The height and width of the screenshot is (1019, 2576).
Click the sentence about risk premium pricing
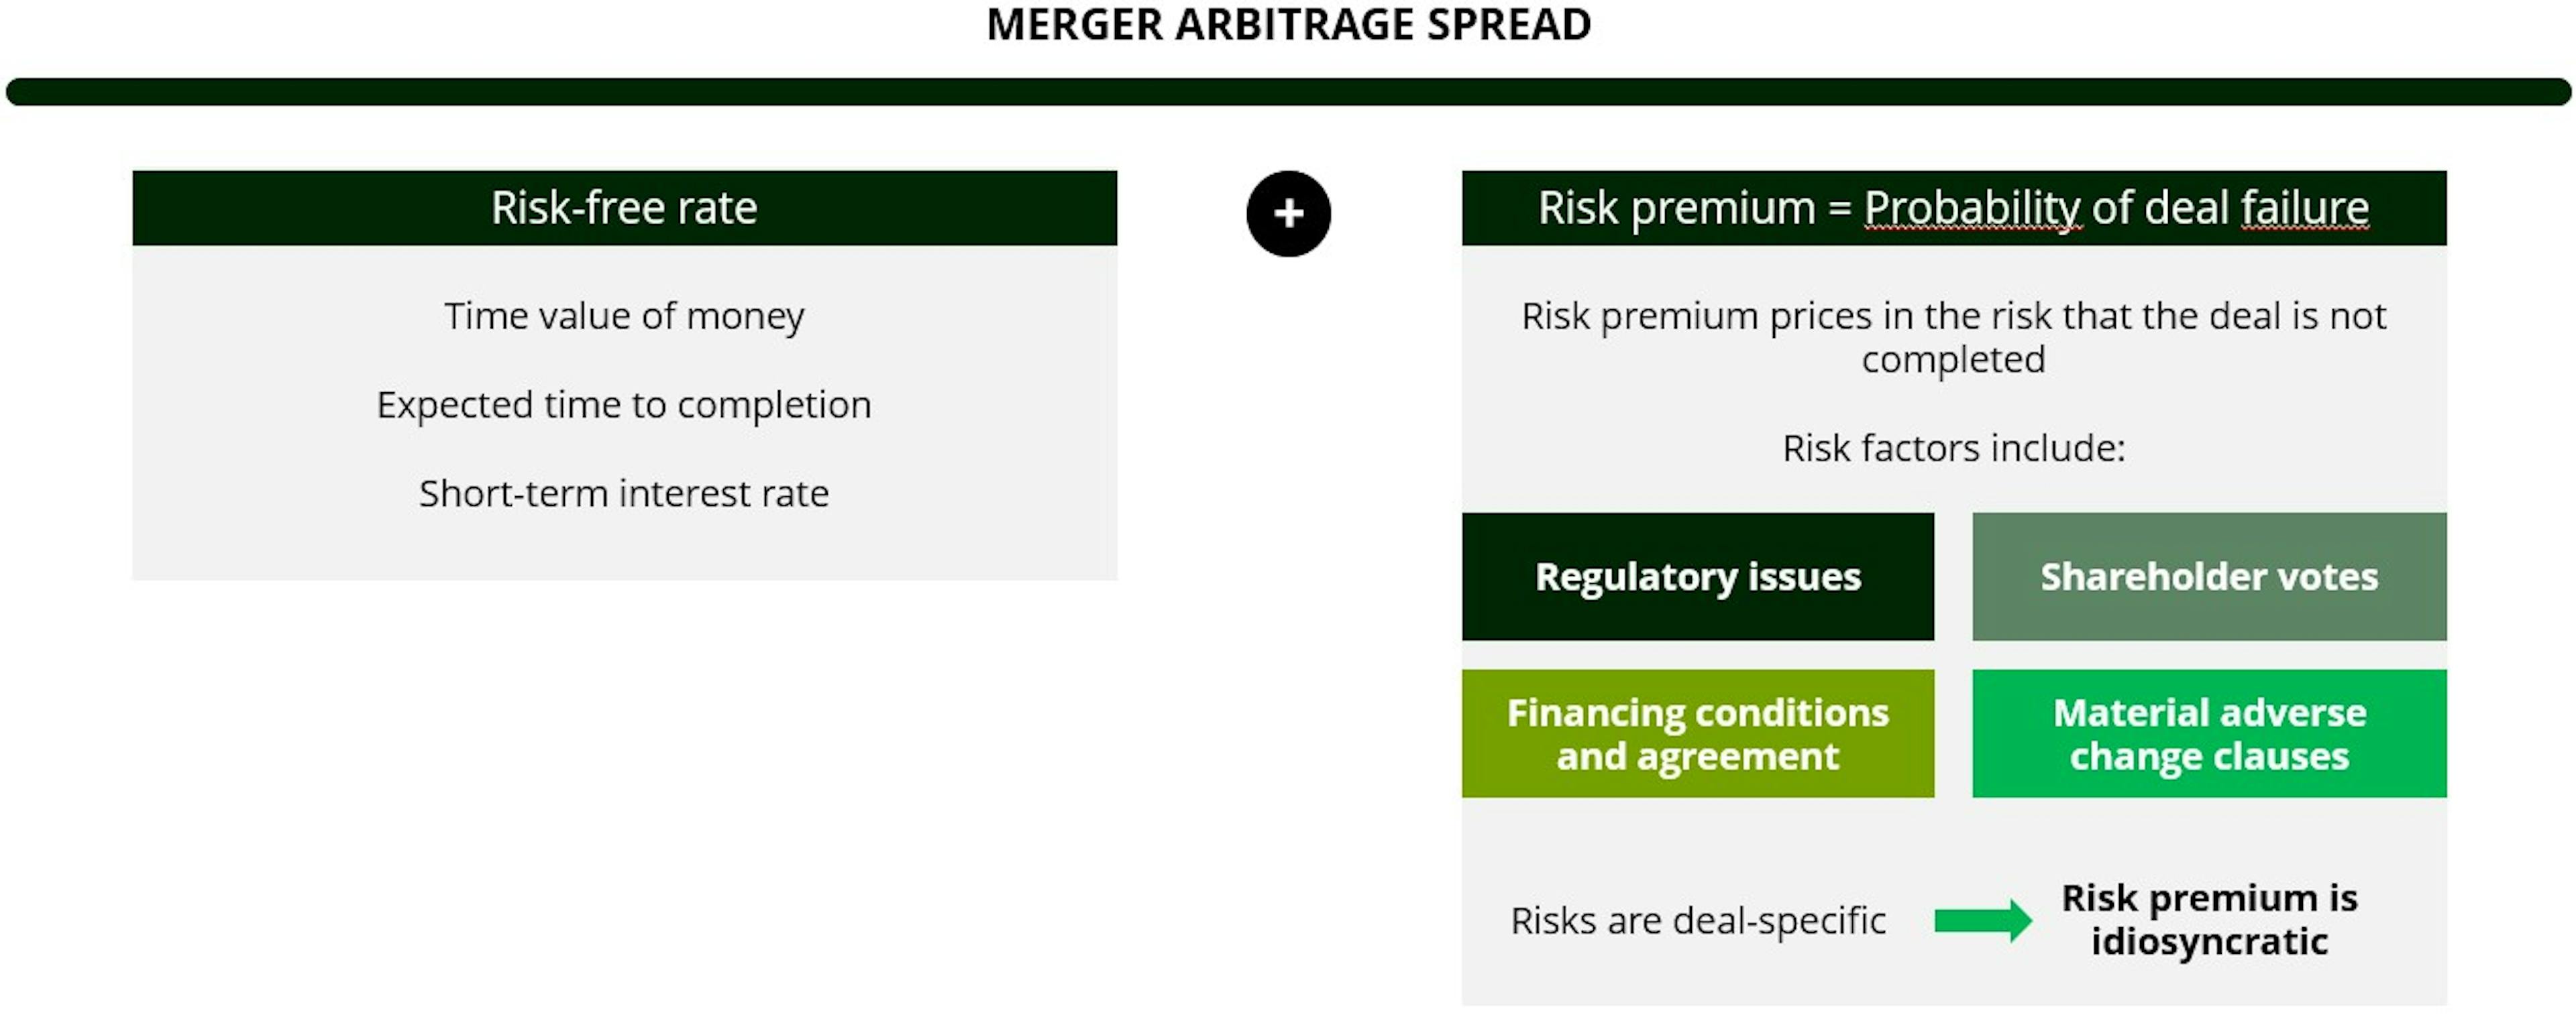[x=1953, y=337]
